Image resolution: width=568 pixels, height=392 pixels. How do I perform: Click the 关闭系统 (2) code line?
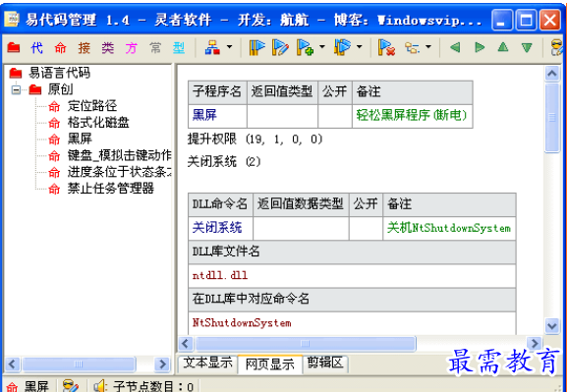point(224,161)
